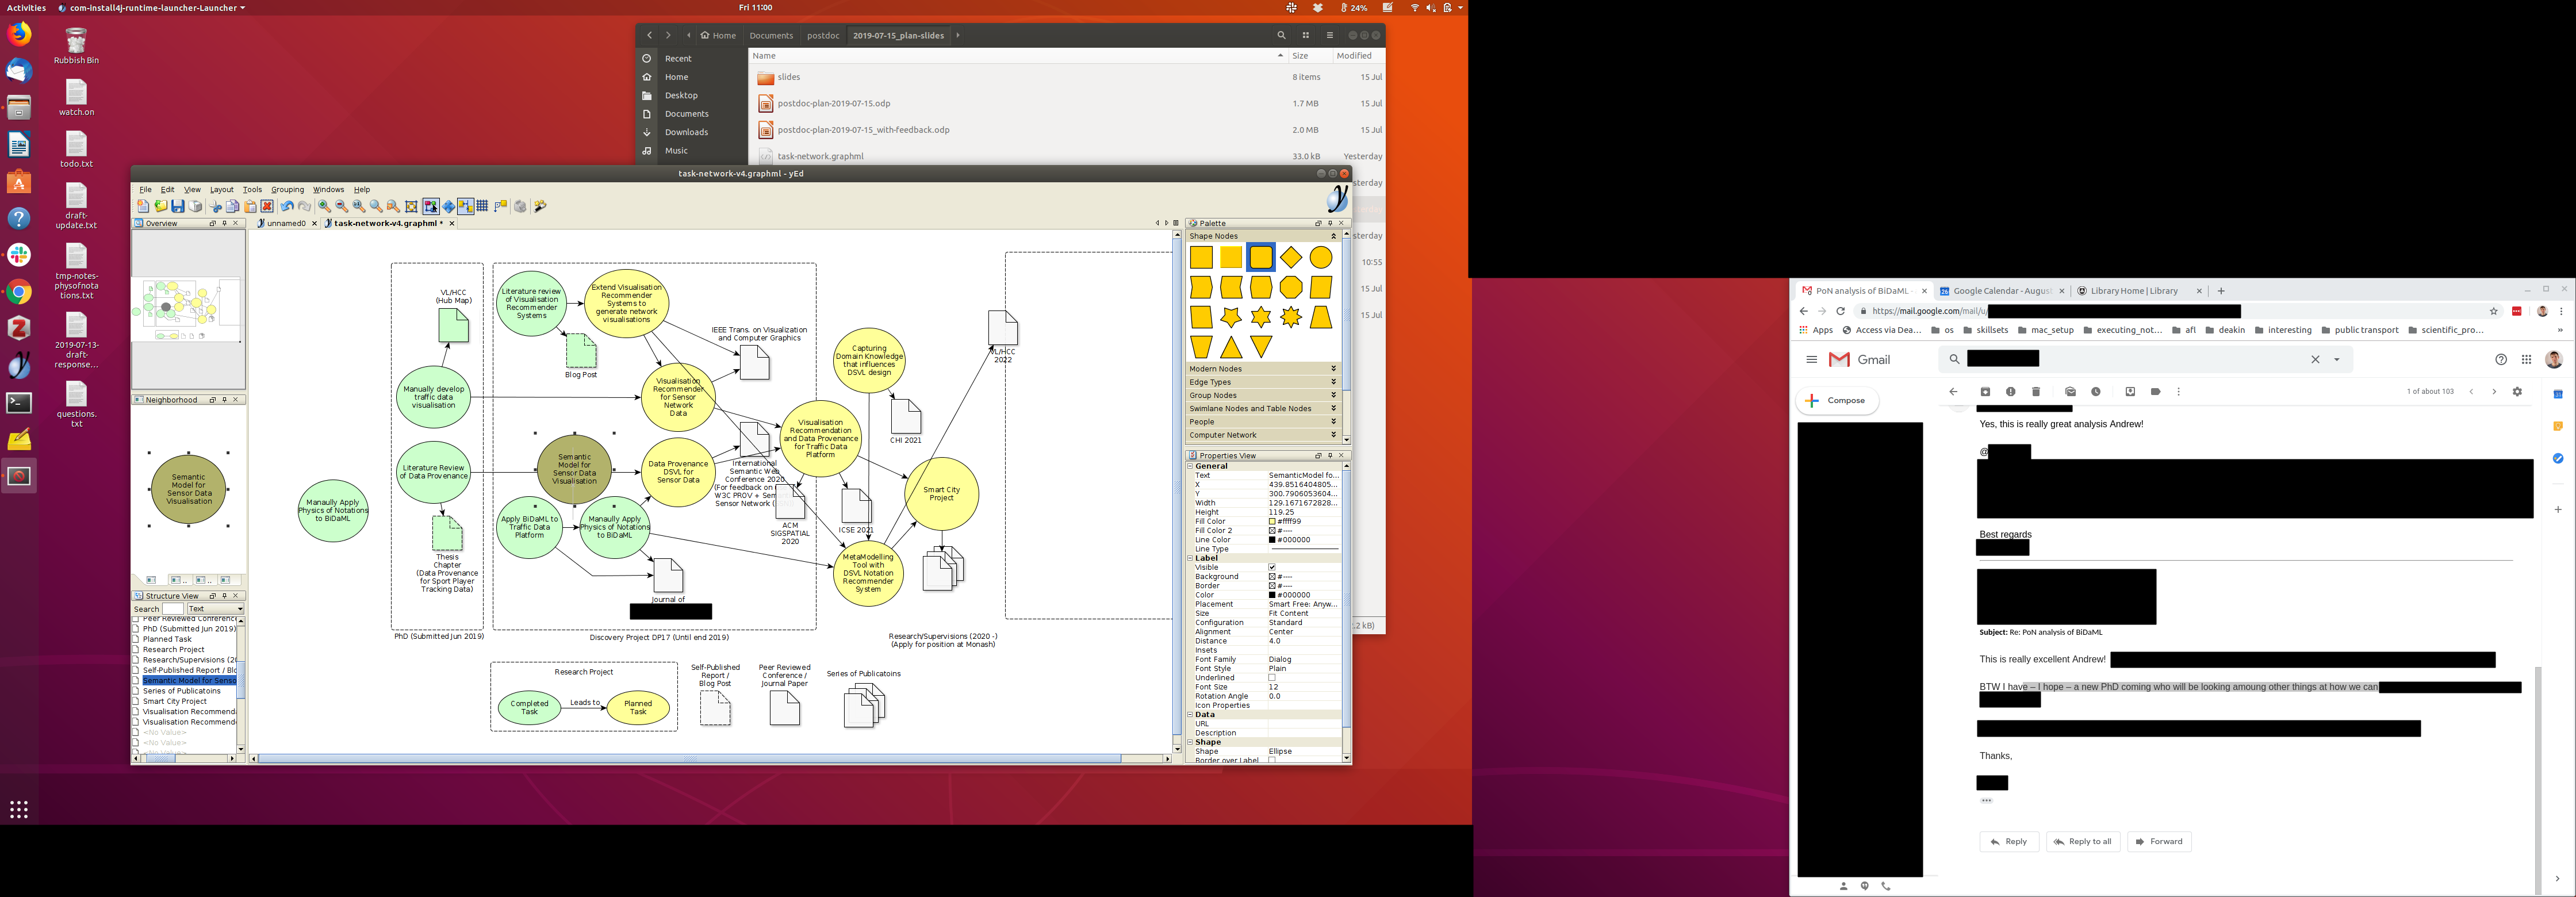2576x897 pixels.
Task: Click the magic wand properties icon
Action: pos(540,206)
